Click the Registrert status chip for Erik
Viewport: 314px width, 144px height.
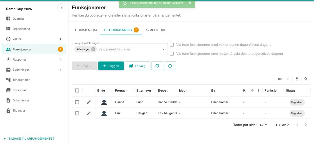[x=297, y=113]
